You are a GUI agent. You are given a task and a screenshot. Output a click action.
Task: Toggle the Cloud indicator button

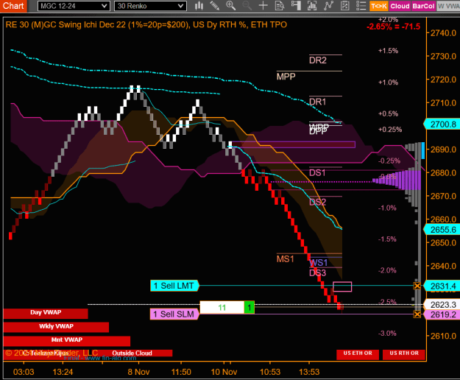click(x=400, y=6)
